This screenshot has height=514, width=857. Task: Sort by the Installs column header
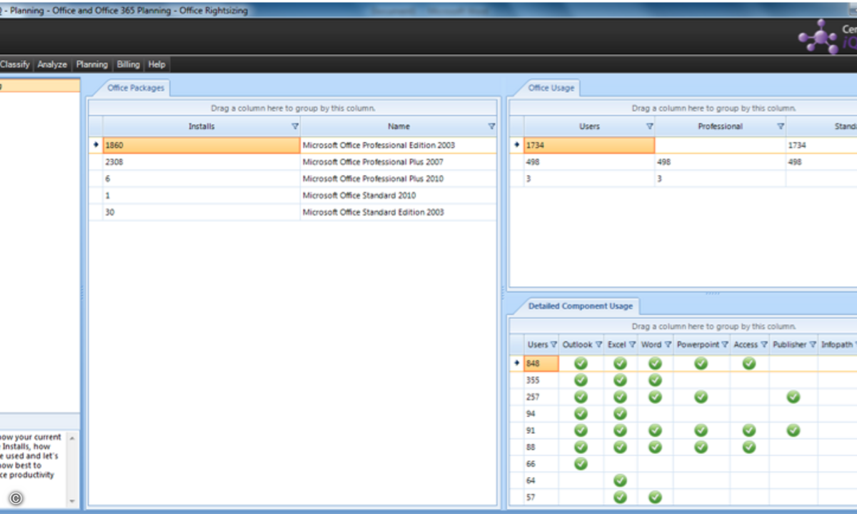click(201, 126)
